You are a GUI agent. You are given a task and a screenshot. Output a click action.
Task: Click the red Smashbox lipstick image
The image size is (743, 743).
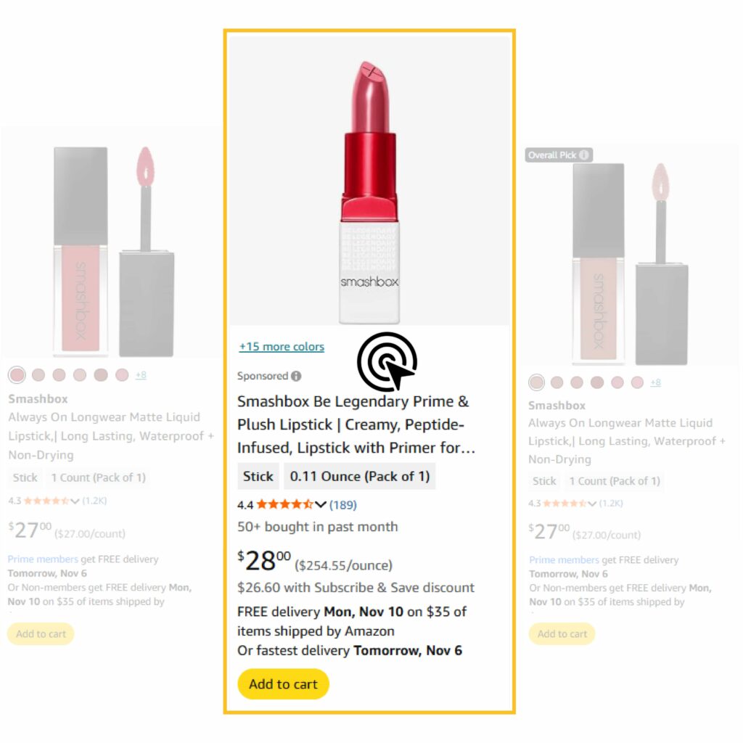[369, 192]
